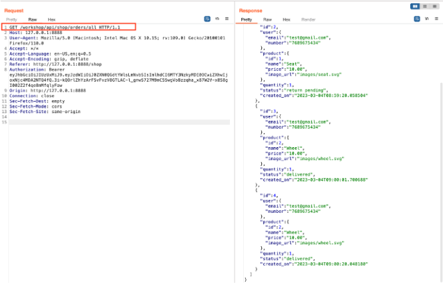Open hamburger options menu in Response panel
The image size is (443, 283).
[436, 19]
